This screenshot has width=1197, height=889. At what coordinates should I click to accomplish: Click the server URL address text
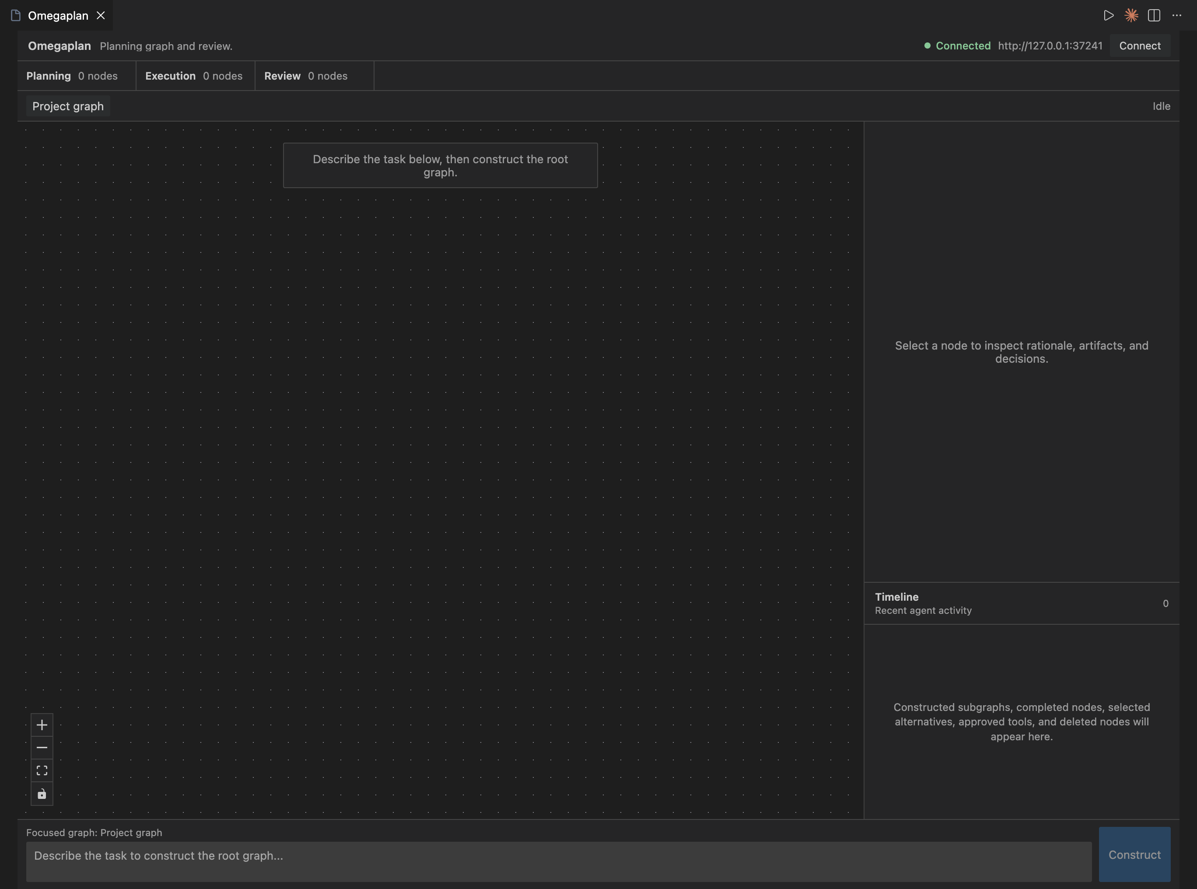tap(1050, 46)
